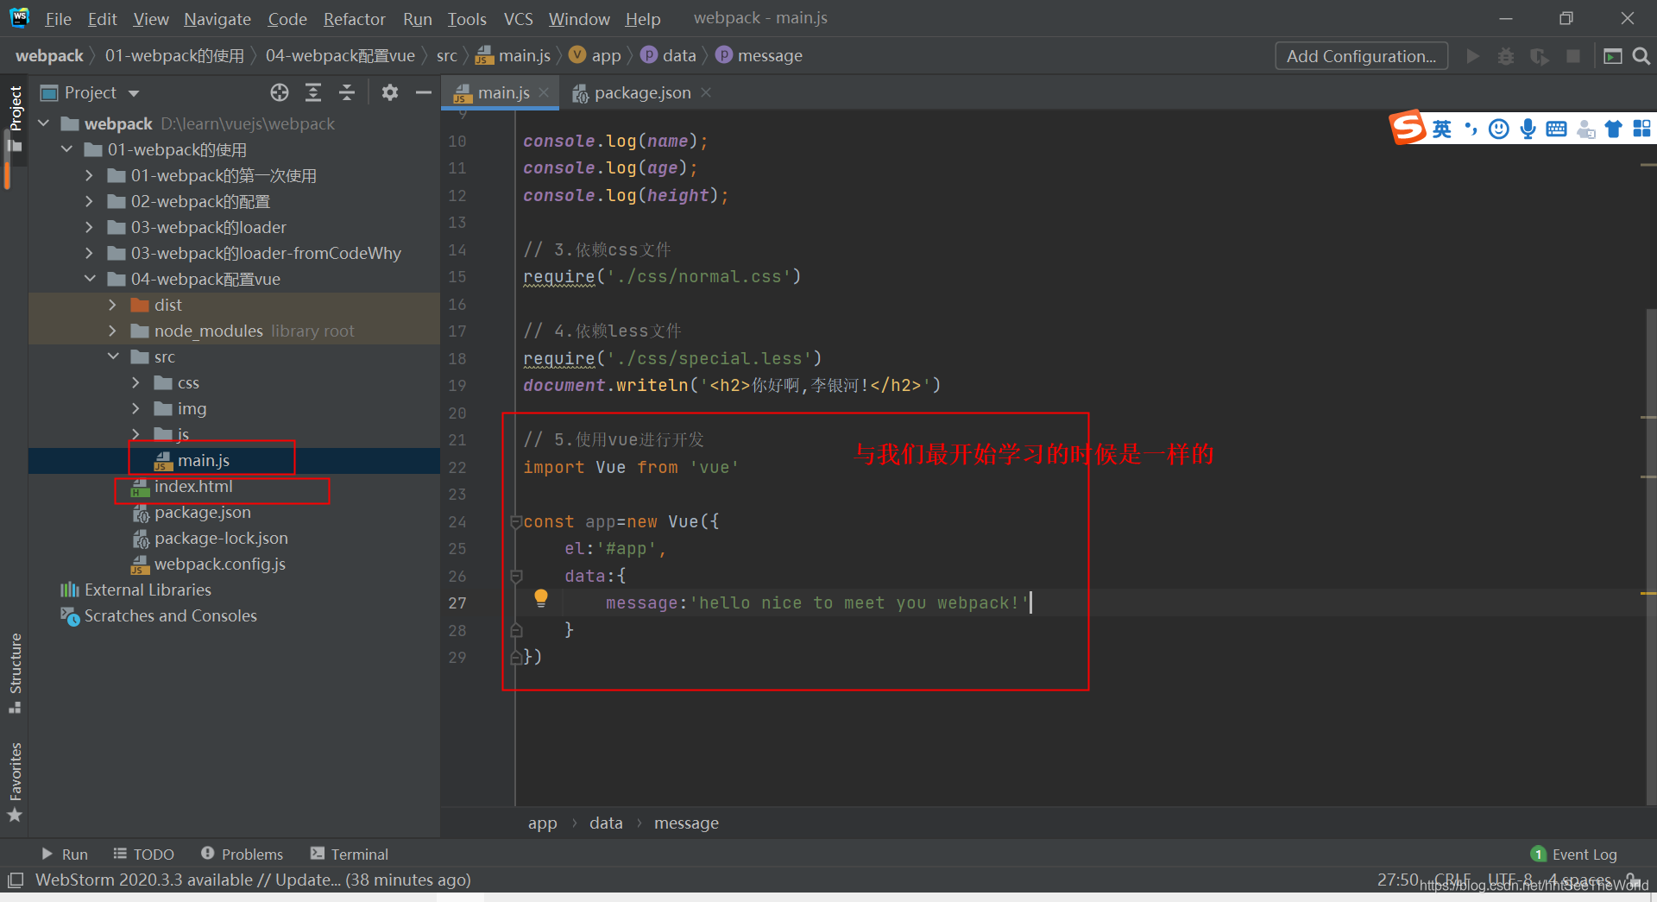Expand the 02-webpack的配置 folder
Screen dimensions: 1657x902
[x=89, y=201]
